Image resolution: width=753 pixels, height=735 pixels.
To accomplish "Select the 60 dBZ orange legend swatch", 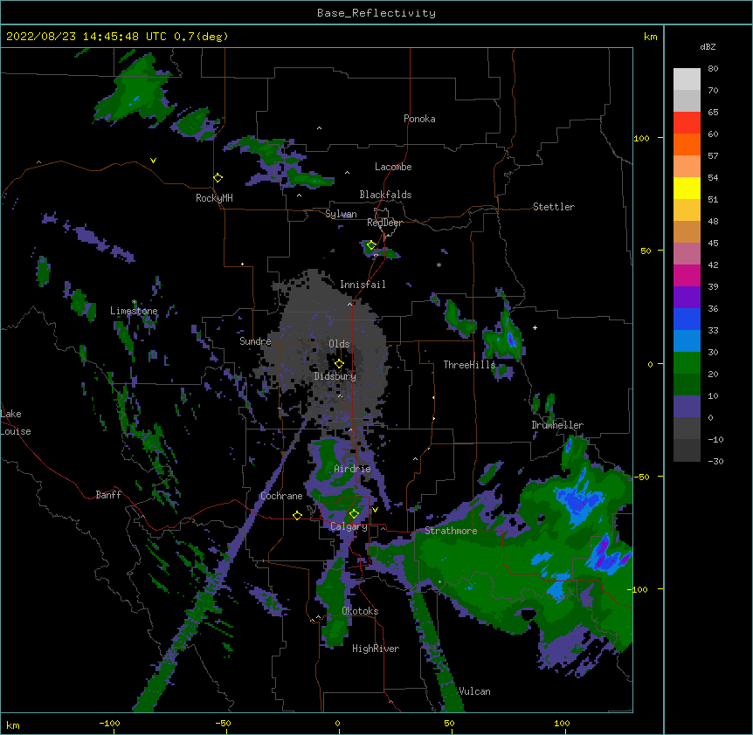I will pyautogui.click(x=687, y=144).
